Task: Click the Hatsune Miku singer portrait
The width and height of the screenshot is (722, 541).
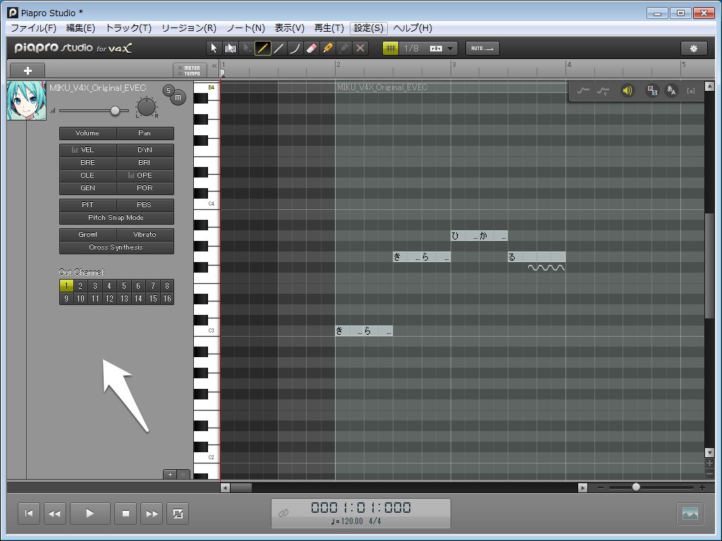Action: [x=27, y=101]
